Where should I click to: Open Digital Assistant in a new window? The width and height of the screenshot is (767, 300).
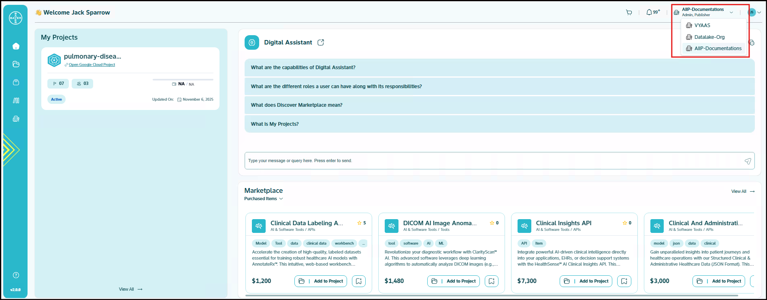click(x=321, y=42)
